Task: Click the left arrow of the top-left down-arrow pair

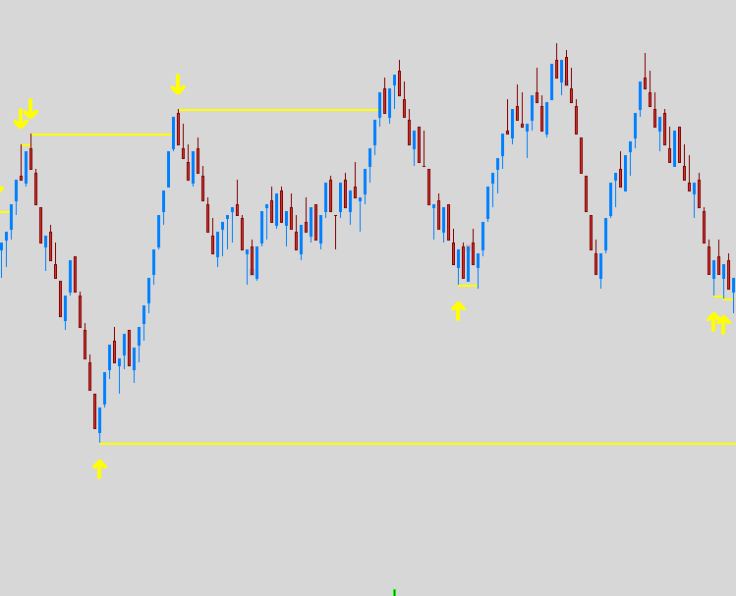Action: (21, 120)
